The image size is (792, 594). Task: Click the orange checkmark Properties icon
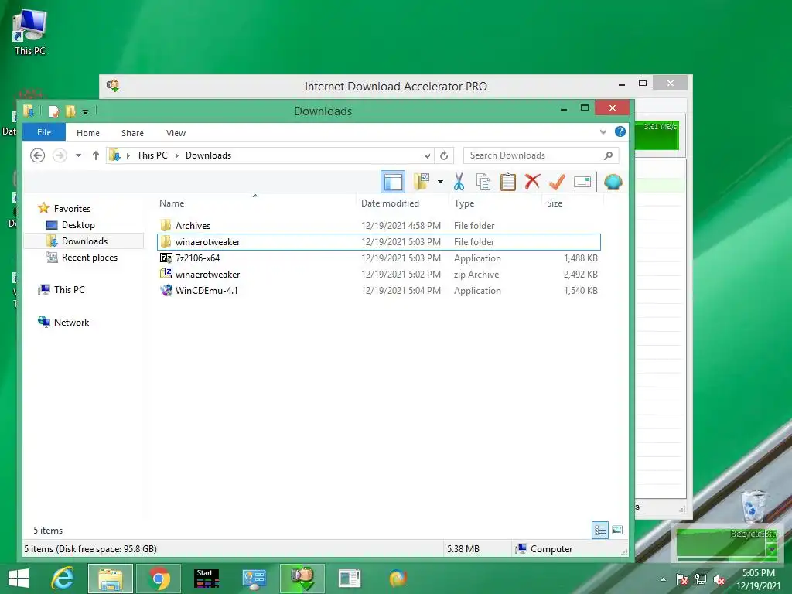pos(557,182)
